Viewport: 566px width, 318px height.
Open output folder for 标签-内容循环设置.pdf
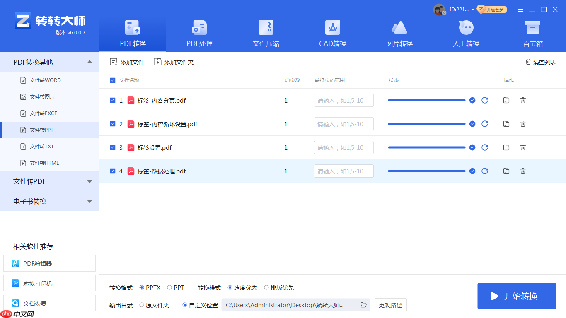506,124
